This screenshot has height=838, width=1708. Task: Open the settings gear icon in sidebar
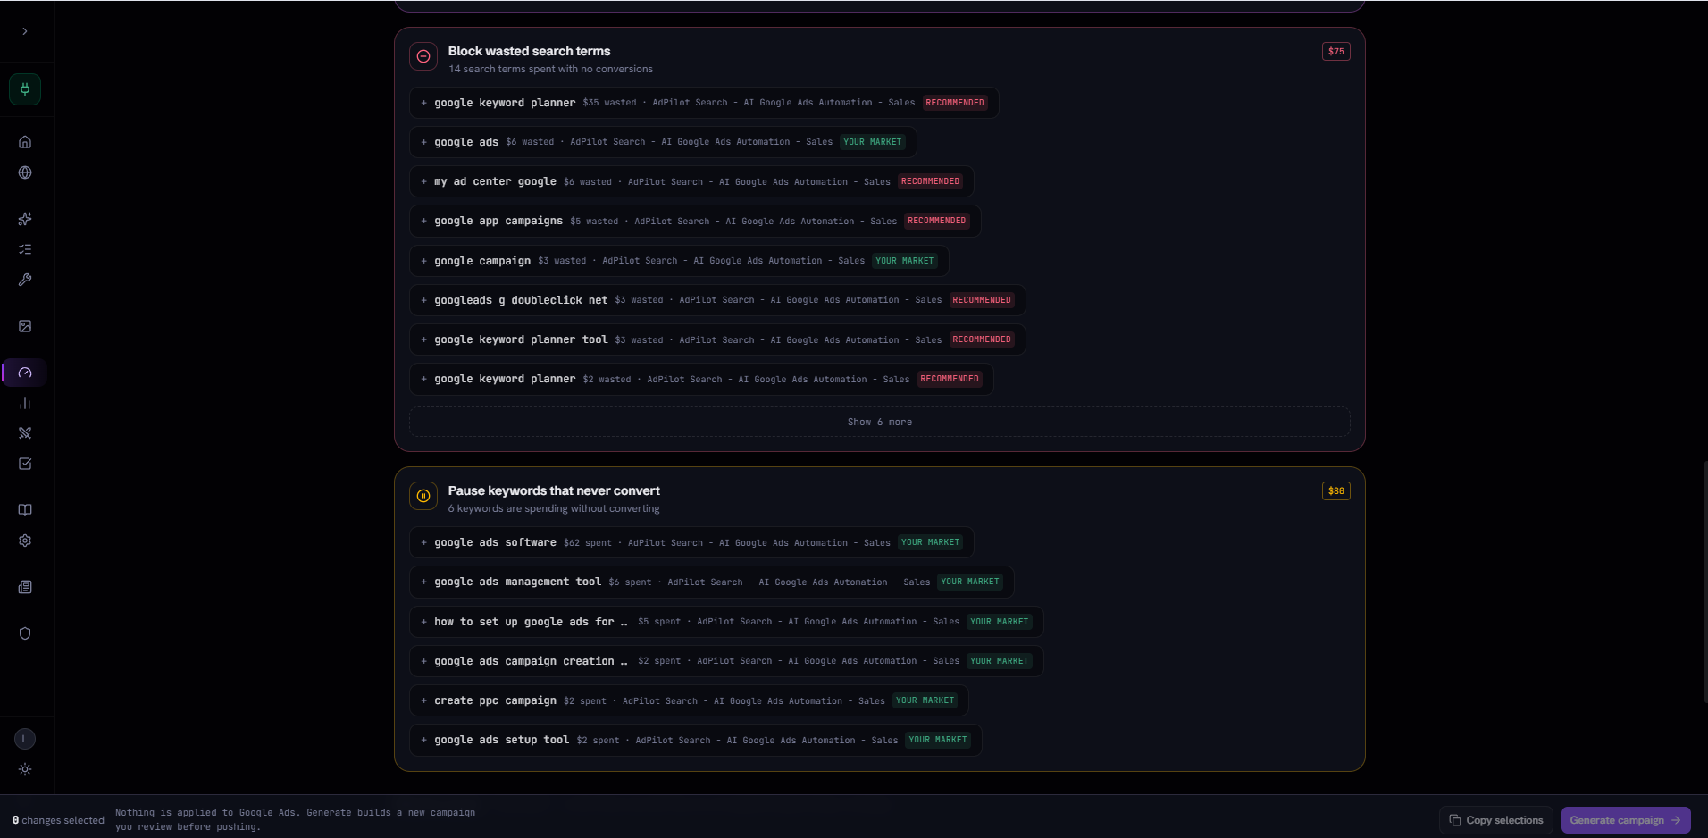pos(25,541)
